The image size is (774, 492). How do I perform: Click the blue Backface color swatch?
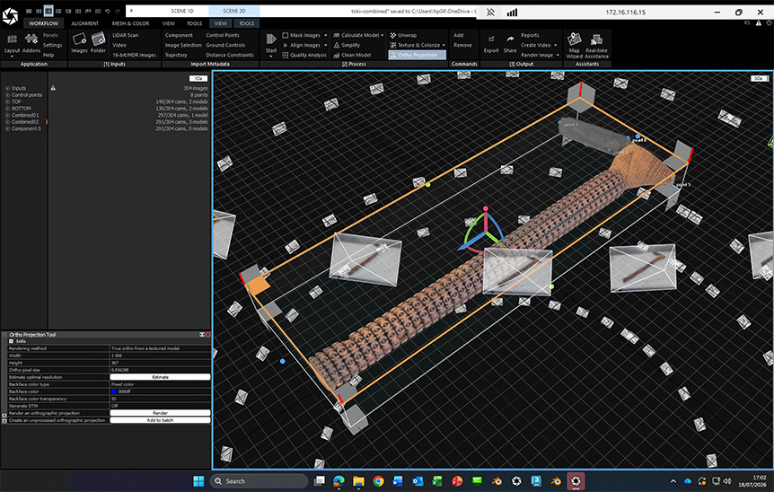coord(113,391)
